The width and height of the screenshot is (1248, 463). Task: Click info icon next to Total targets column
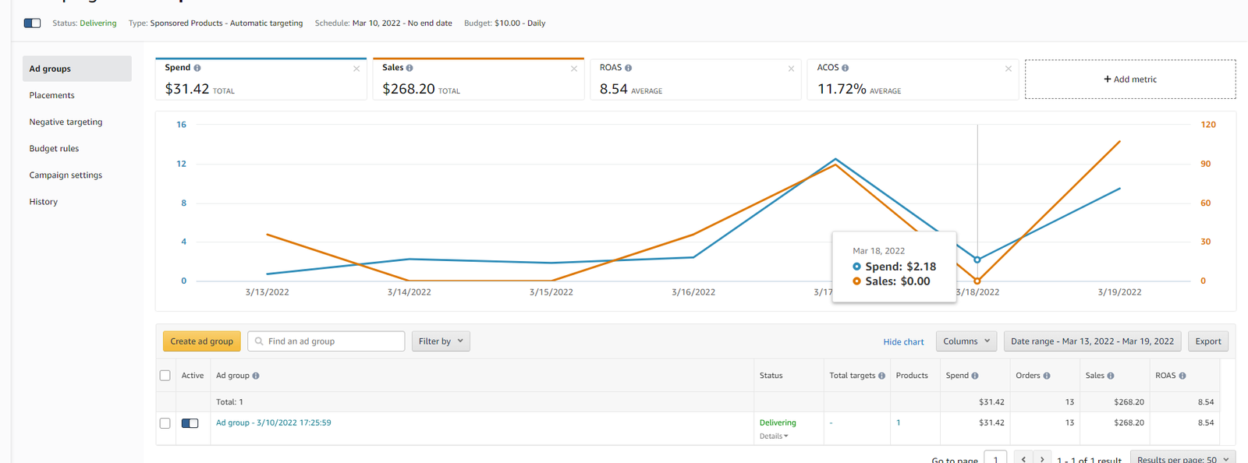tap(882, 376)
